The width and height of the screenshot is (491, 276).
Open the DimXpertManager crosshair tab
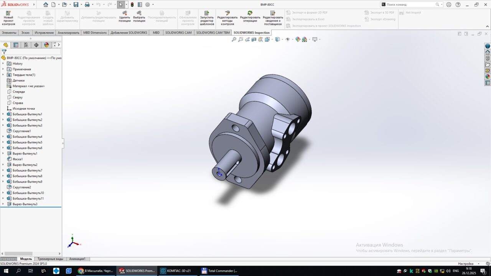pyautogui.click(x=36, y=45)
